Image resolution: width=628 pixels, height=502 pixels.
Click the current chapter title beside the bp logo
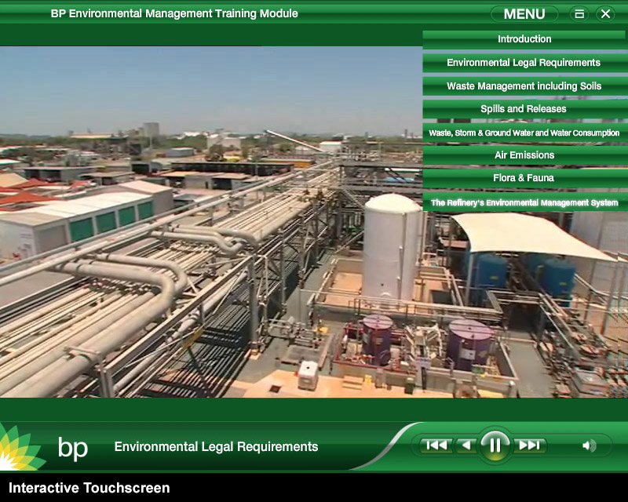pos(216,447)
